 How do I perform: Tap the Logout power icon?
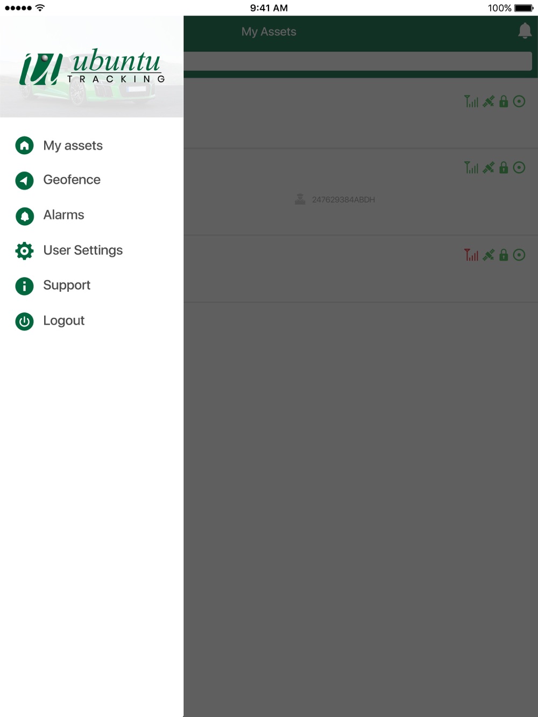point(24,321)
